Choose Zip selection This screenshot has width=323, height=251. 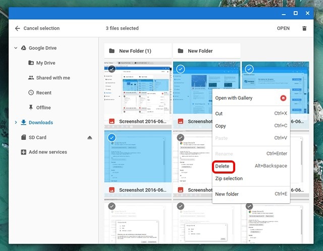pyautogui.click(x=251, y=179)
